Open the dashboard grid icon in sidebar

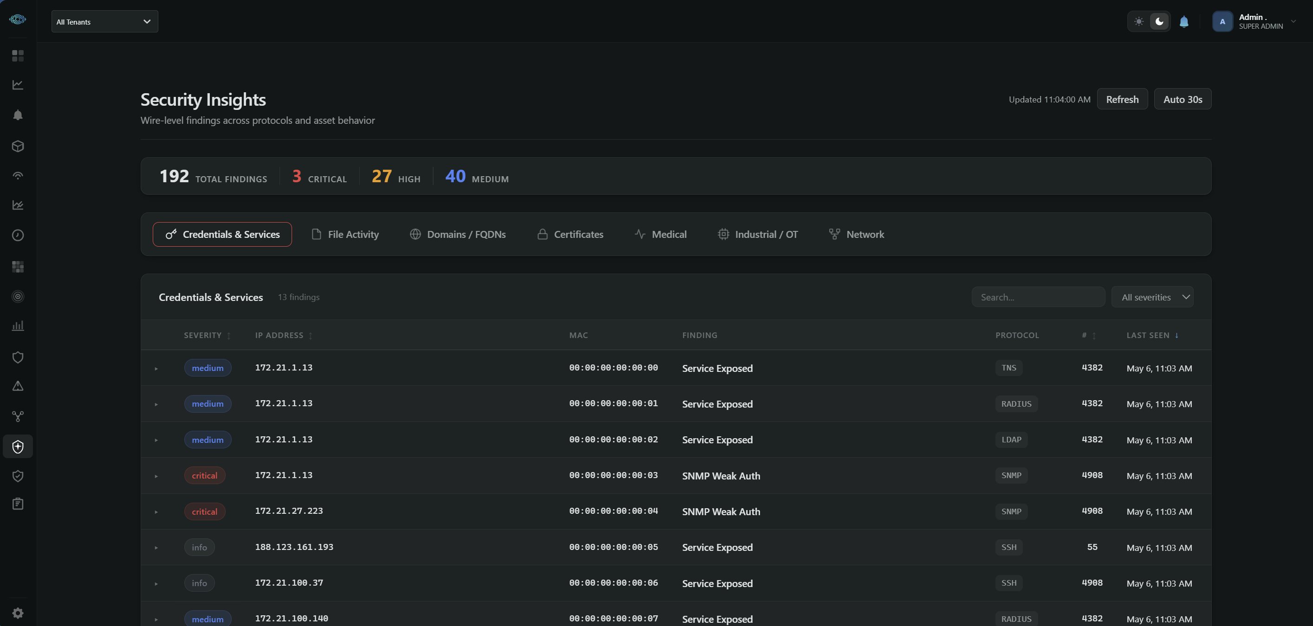click(x=18, y=56)
